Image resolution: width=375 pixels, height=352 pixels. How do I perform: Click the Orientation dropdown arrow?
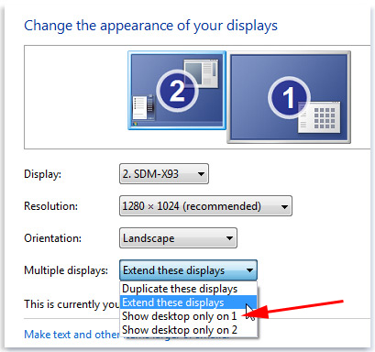tap(229, 238)
